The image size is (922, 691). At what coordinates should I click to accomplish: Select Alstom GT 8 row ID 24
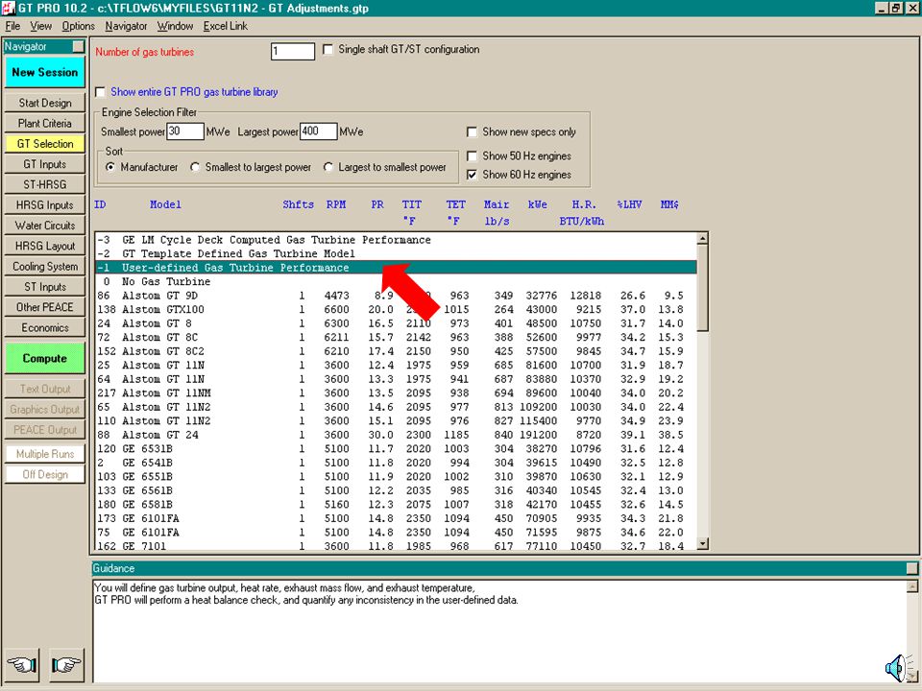tap(395, 323)
